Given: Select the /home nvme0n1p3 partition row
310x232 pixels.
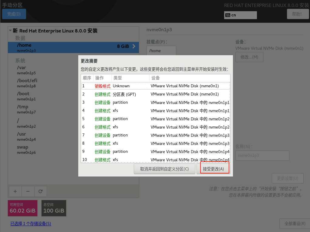Looking at the screenshot, I should point(73,47).
